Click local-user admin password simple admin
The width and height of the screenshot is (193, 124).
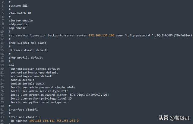pyautogui.click(x=43, y=87)
